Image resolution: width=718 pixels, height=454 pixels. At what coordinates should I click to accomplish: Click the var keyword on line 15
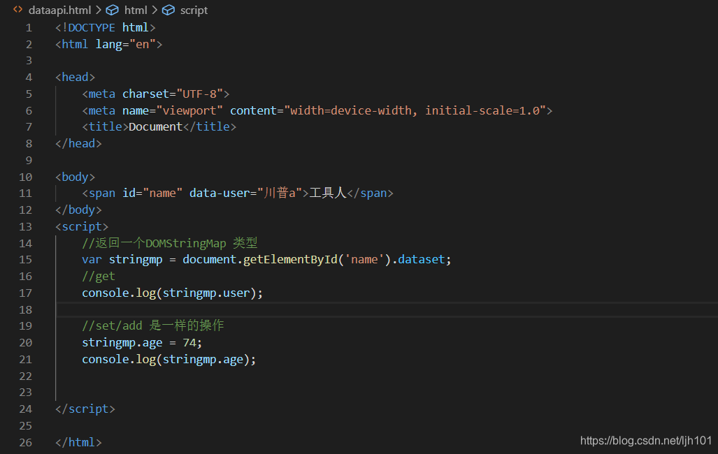(92, 260)
